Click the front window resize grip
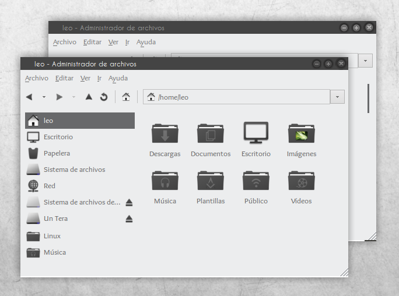 344,272
